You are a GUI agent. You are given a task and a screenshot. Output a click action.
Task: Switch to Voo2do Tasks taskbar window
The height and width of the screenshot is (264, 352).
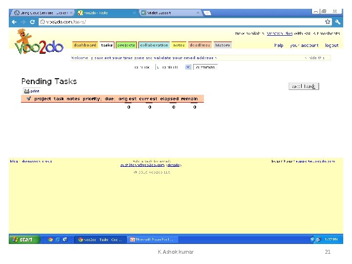pos(100,240)
